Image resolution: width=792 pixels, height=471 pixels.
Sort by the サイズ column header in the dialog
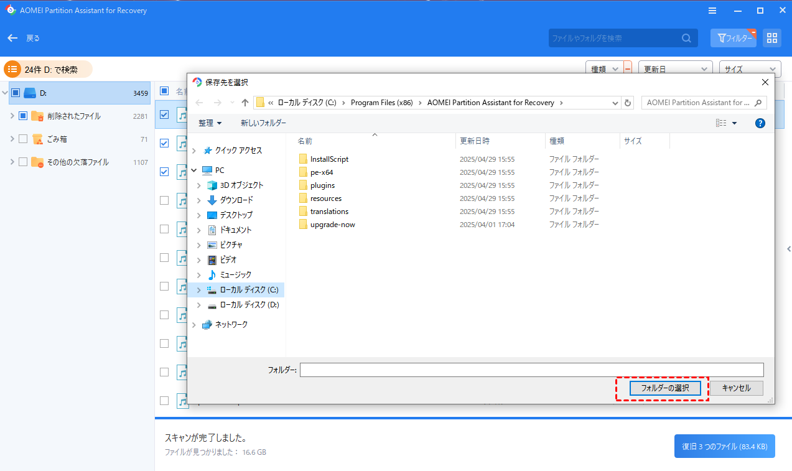[x=645, y=141]
